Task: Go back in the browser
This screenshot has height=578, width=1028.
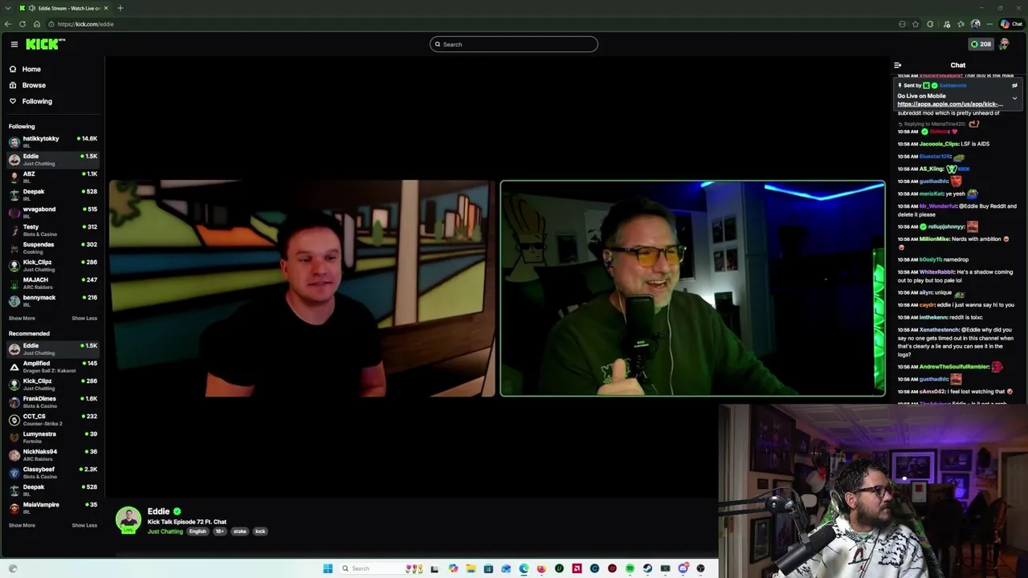Action: coord(8,24)
